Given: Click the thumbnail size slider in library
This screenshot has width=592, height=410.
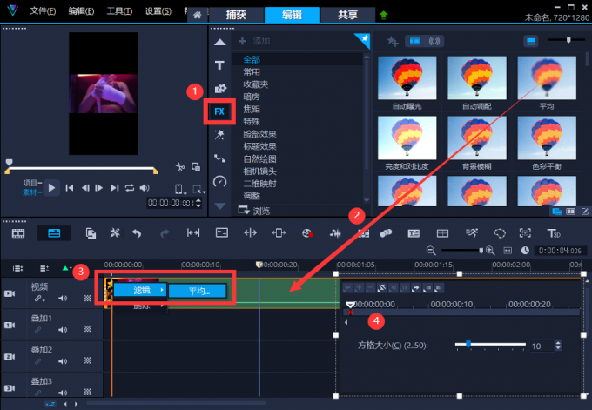Looking at the screenshot, I should pyautogui.click(x=565, y=40).
